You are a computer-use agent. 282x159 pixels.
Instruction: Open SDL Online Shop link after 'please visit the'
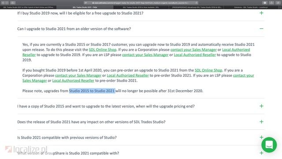pos(103,49)
